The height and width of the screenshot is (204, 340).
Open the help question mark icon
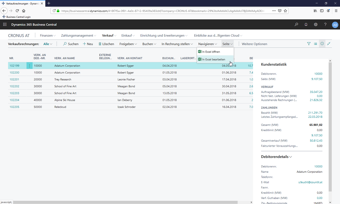point(325,24)
